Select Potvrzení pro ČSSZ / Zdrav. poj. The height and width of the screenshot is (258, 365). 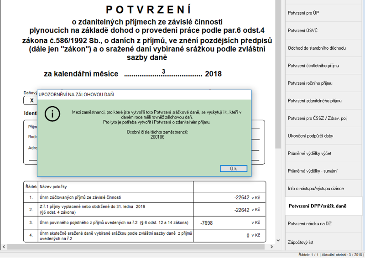(x=323, y=119)
